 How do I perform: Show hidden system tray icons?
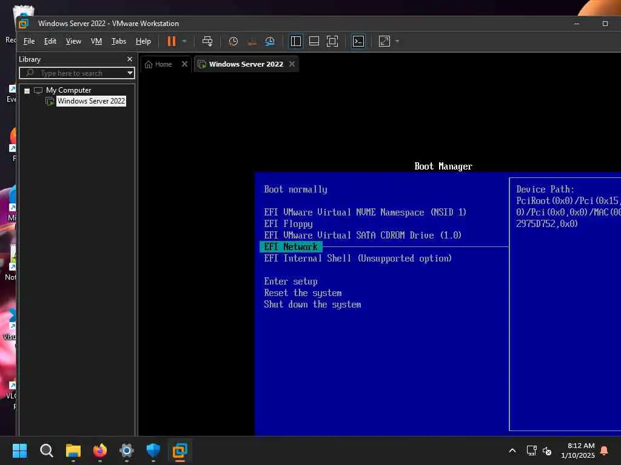[x=512, y=450]
